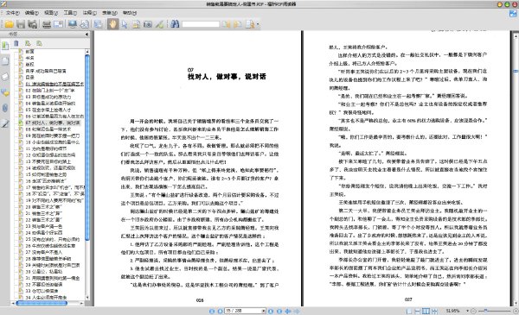Viewport: 519px width, 315px height.
Task: Click the Find next result icon
Action: [x=238, y=24]
